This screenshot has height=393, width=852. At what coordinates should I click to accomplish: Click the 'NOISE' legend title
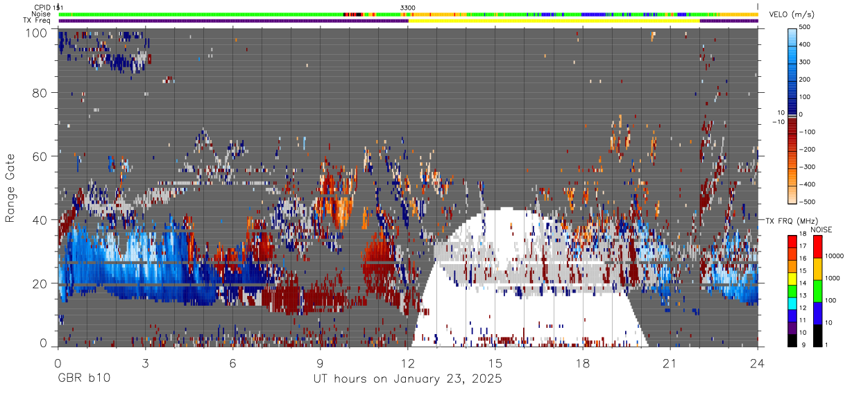pyautogui.click(x=821, y=229)
